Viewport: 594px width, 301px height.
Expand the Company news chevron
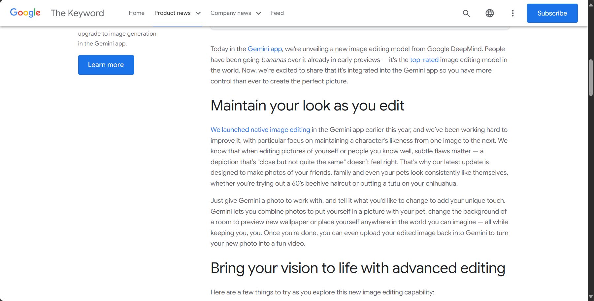coord(258,13)
